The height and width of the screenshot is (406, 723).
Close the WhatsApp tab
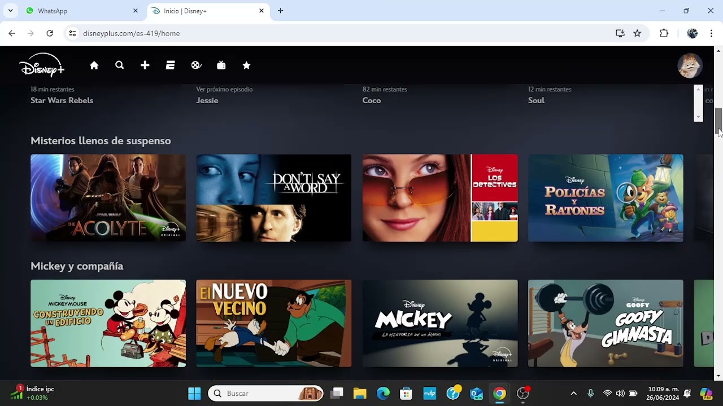[136, 11]
